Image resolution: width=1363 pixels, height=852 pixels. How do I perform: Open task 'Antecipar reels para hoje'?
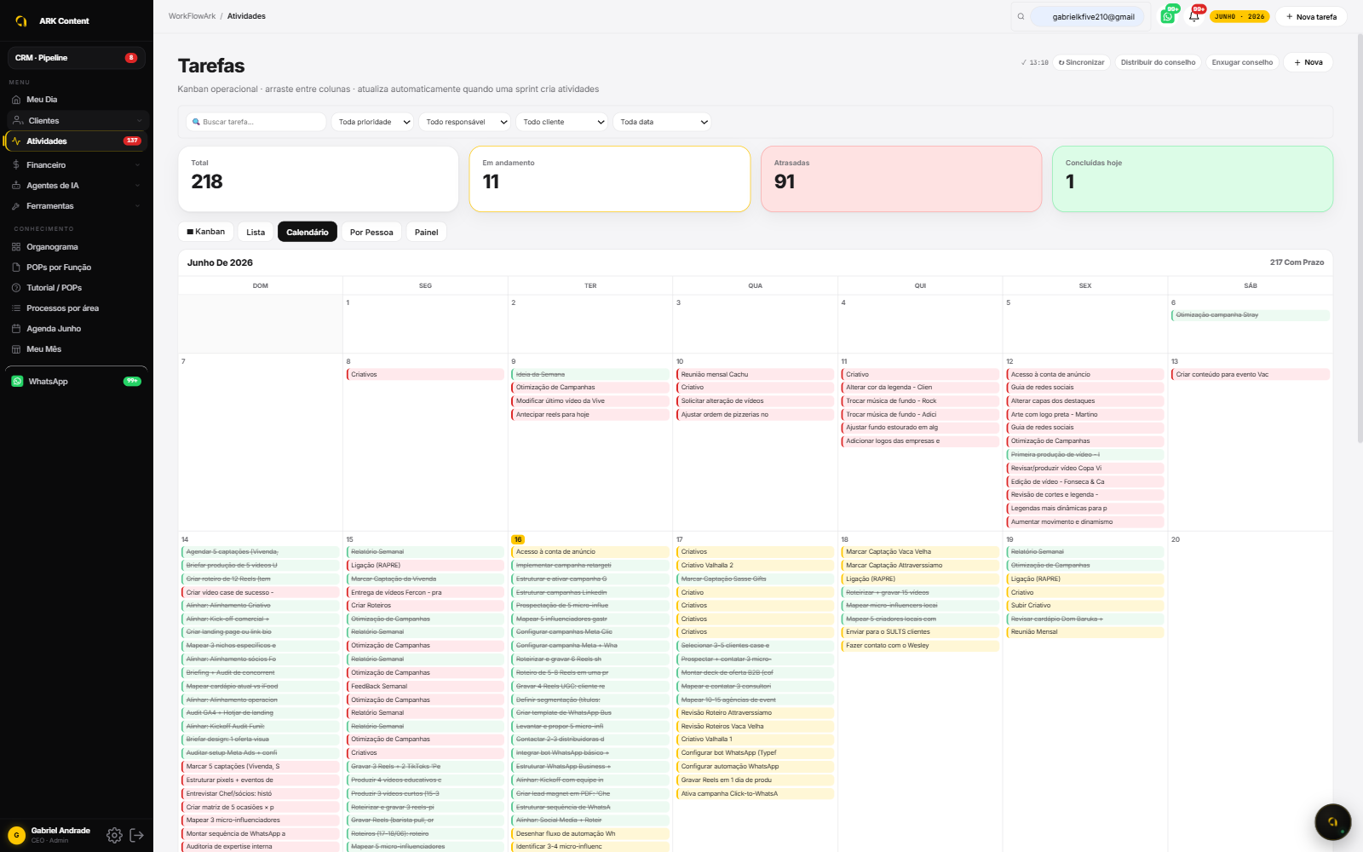tap(589, 414)
